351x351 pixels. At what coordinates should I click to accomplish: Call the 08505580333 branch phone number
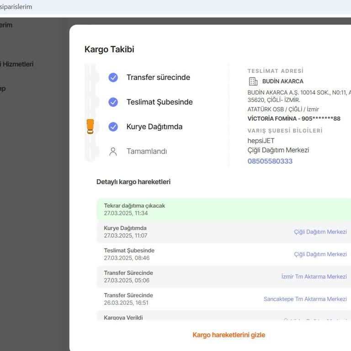coord(270,161)
